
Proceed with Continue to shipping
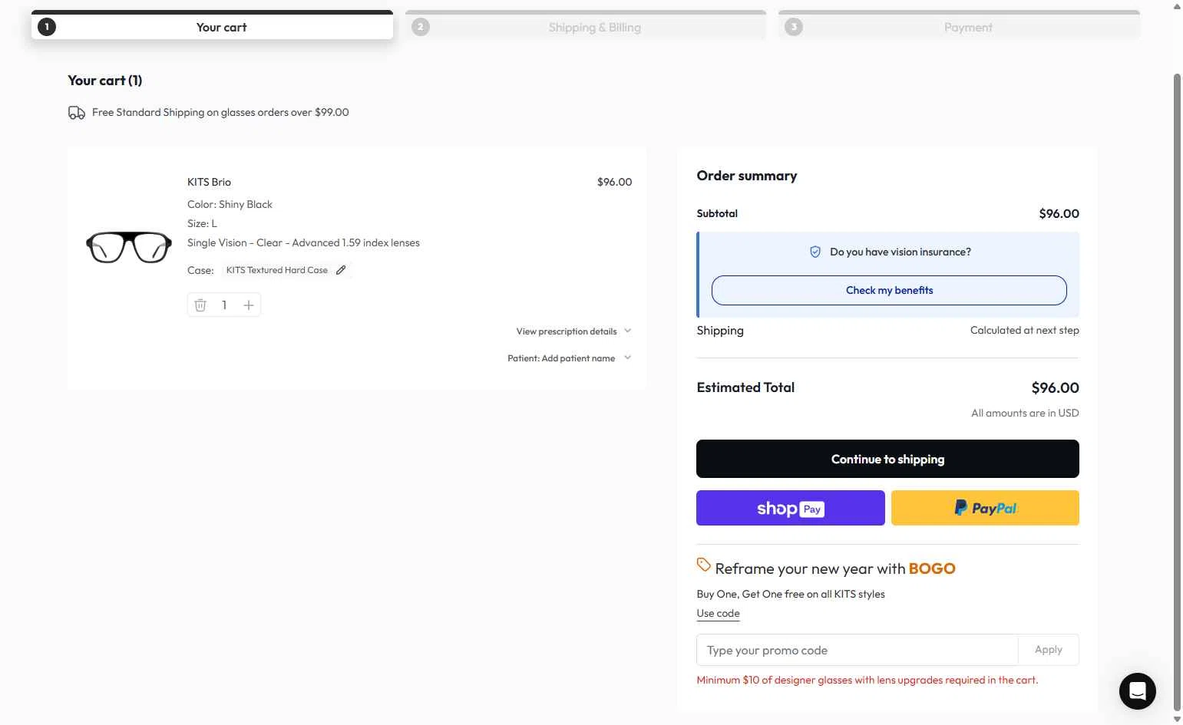click(887, 459)
